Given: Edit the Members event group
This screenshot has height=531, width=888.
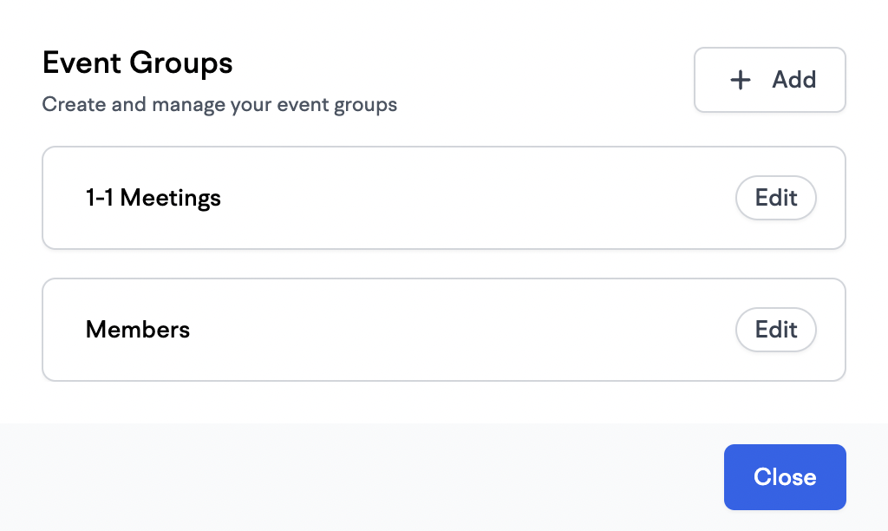Looking at the screenshot, I should click(x=776, y=330).
